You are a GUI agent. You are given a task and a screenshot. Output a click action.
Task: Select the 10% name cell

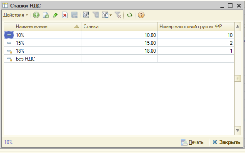(x=48, y=35)
